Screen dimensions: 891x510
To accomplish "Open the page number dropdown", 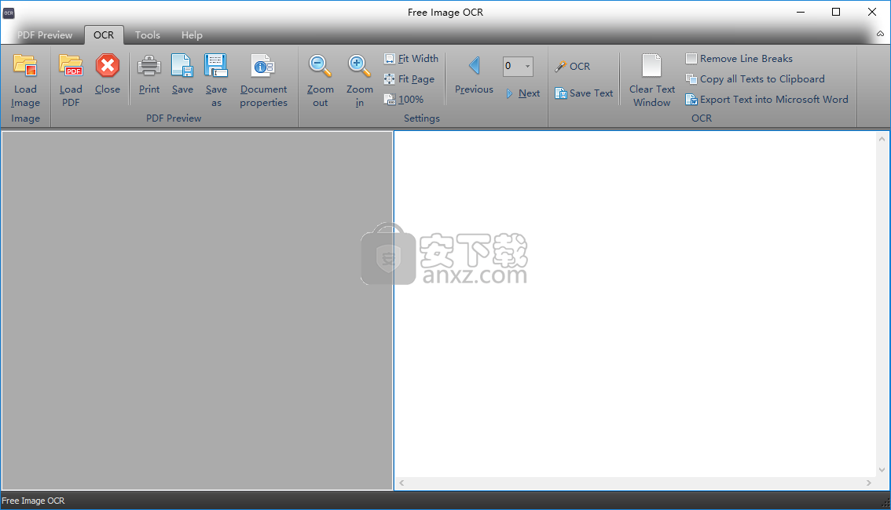I will point(528,66).
